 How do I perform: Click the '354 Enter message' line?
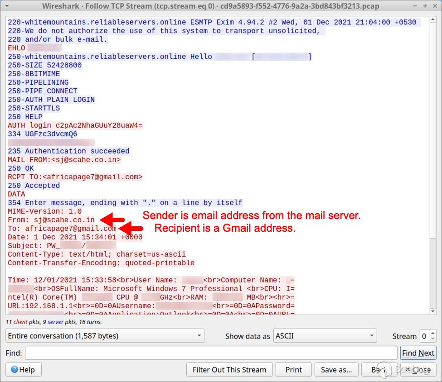pos(125,203)
